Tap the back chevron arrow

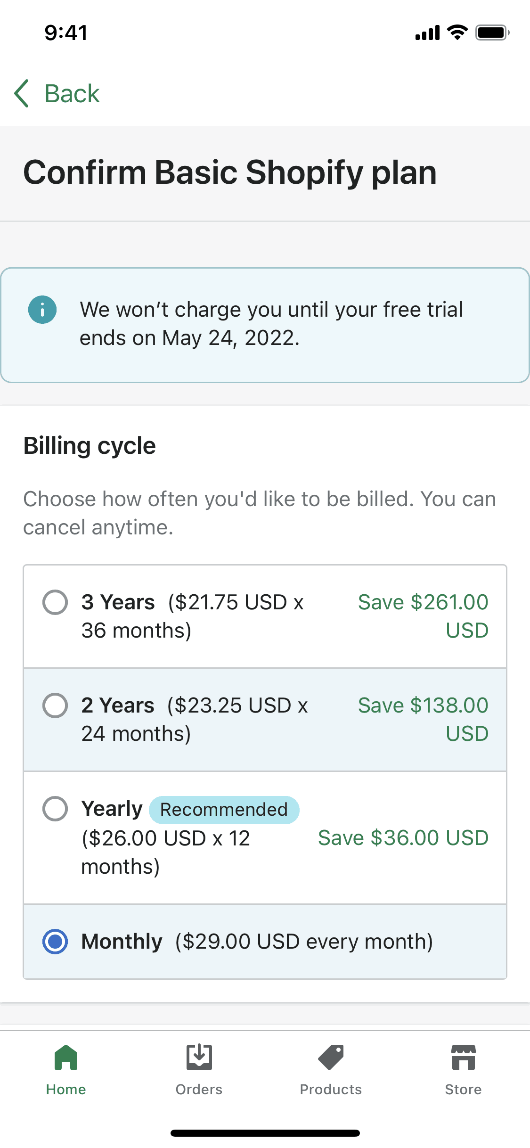click(22, 93)
